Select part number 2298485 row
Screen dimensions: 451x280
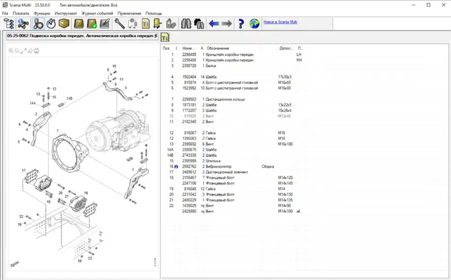[x=232, y=55]
